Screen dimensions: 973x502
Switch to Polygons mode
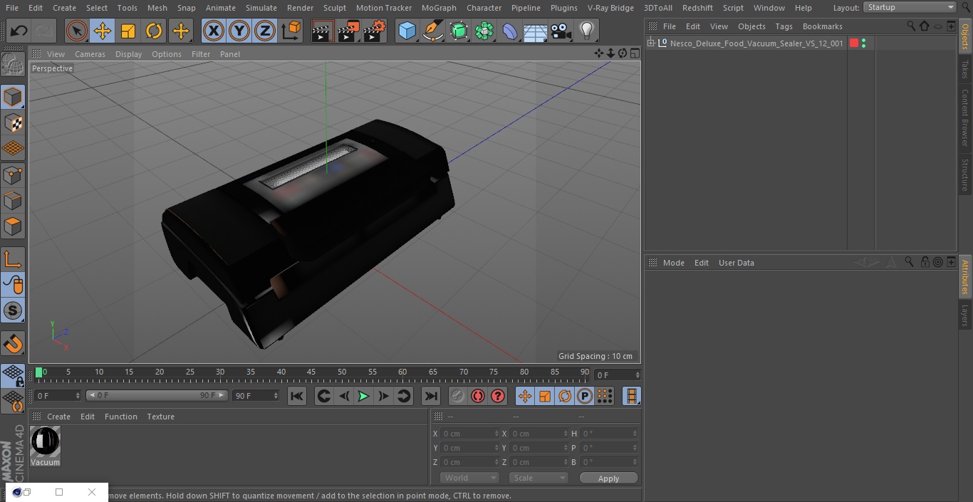pos(13,227)
